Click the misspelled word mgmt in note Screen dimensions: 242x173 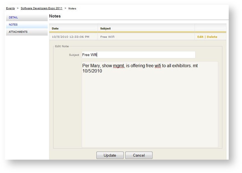pyautogui.click(x=119, y=66)
